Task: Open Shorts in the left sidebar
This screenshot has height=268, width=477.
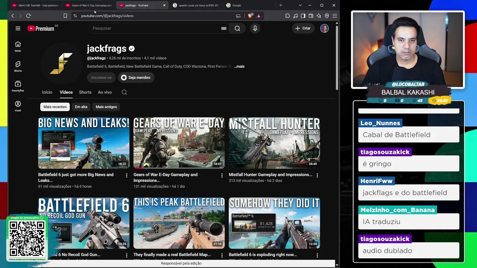Action: click(x=18, y=66)
